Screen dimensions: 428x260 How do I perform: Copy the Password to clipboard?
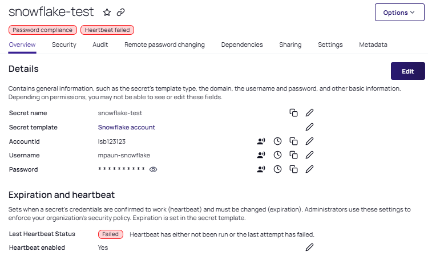pyautogui.click(x=293, y=169)
